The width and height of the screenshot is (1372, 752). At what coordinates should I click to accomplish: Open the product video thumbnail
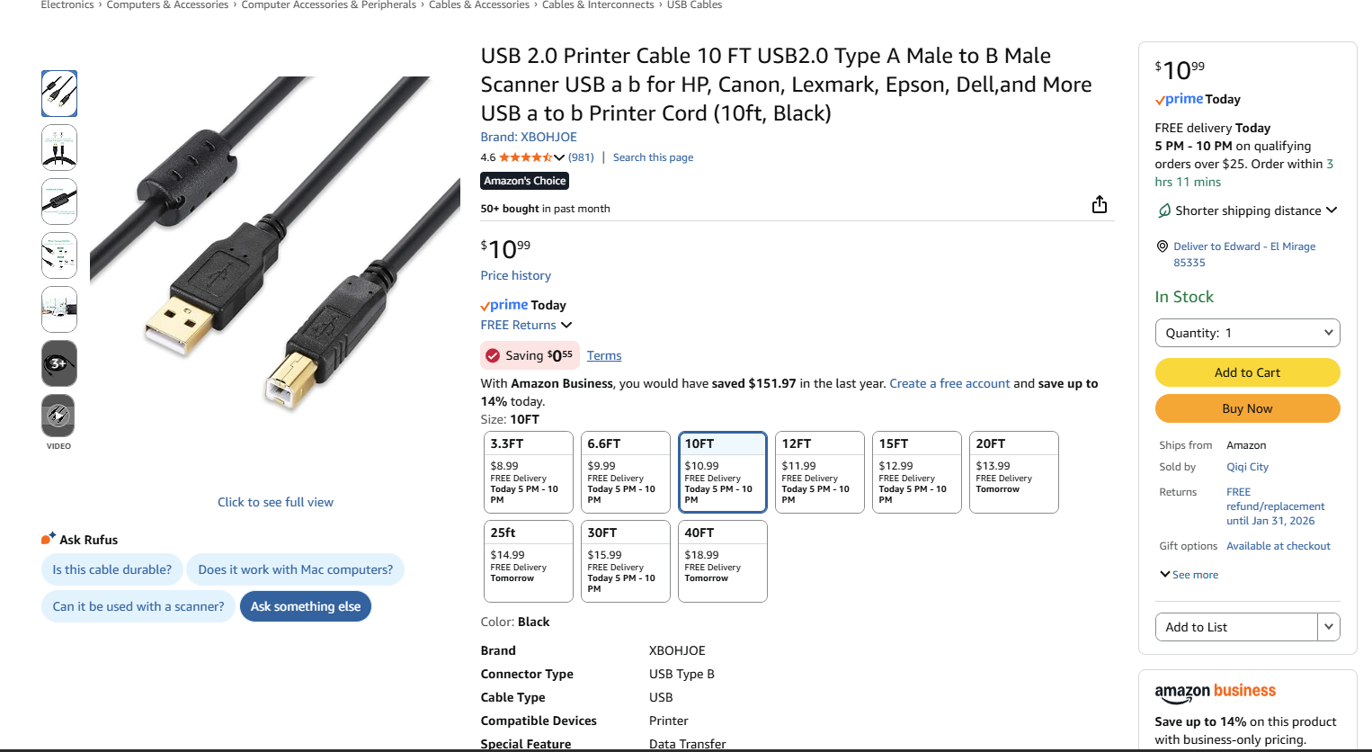coord(59,416)
